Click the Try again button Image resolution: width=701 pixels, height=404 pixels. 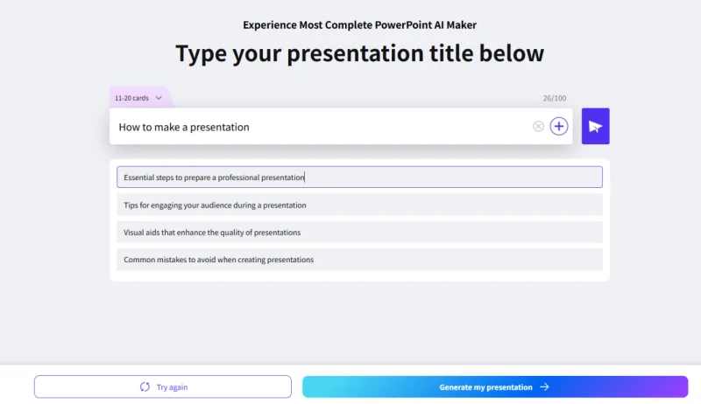tap(163, 387)
